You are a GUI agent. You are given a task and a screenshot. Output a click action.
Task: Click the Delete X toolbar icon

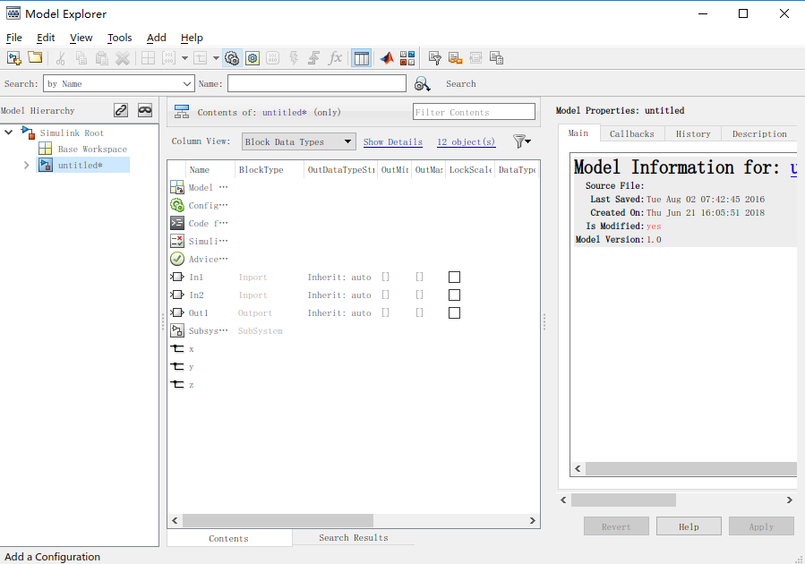click(x=122, y=58)
